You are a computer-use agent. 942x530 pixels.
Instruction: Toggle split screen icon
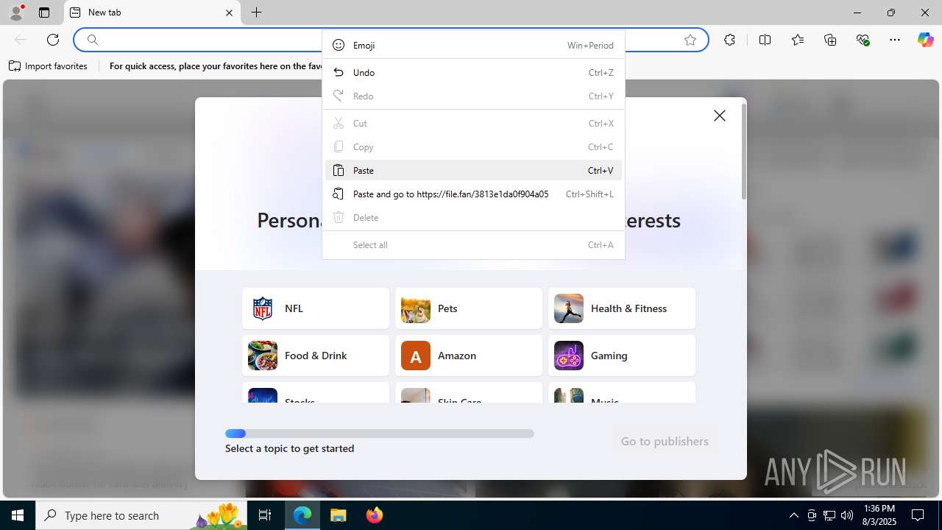click(x=765, y=40)
